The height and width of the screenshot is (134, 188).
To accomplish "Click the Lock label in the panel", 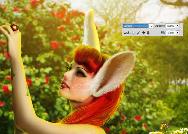I will (127, 32).
